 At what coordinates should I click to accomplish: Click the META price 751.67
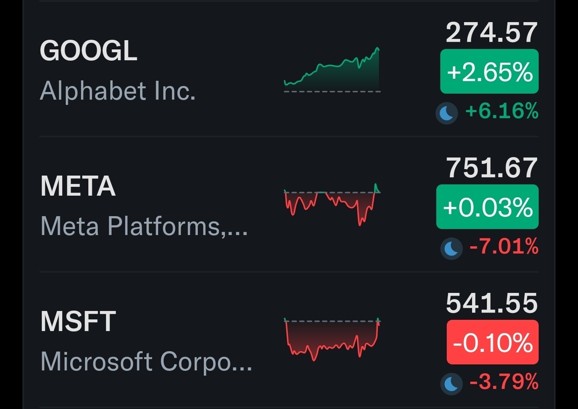point(492,168)
